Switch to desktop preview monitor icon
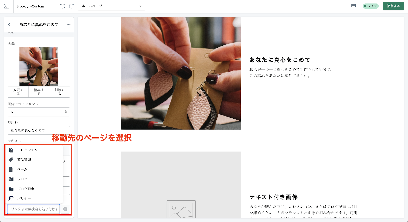Screen dimensions: 408x222 tap(353, 6)
